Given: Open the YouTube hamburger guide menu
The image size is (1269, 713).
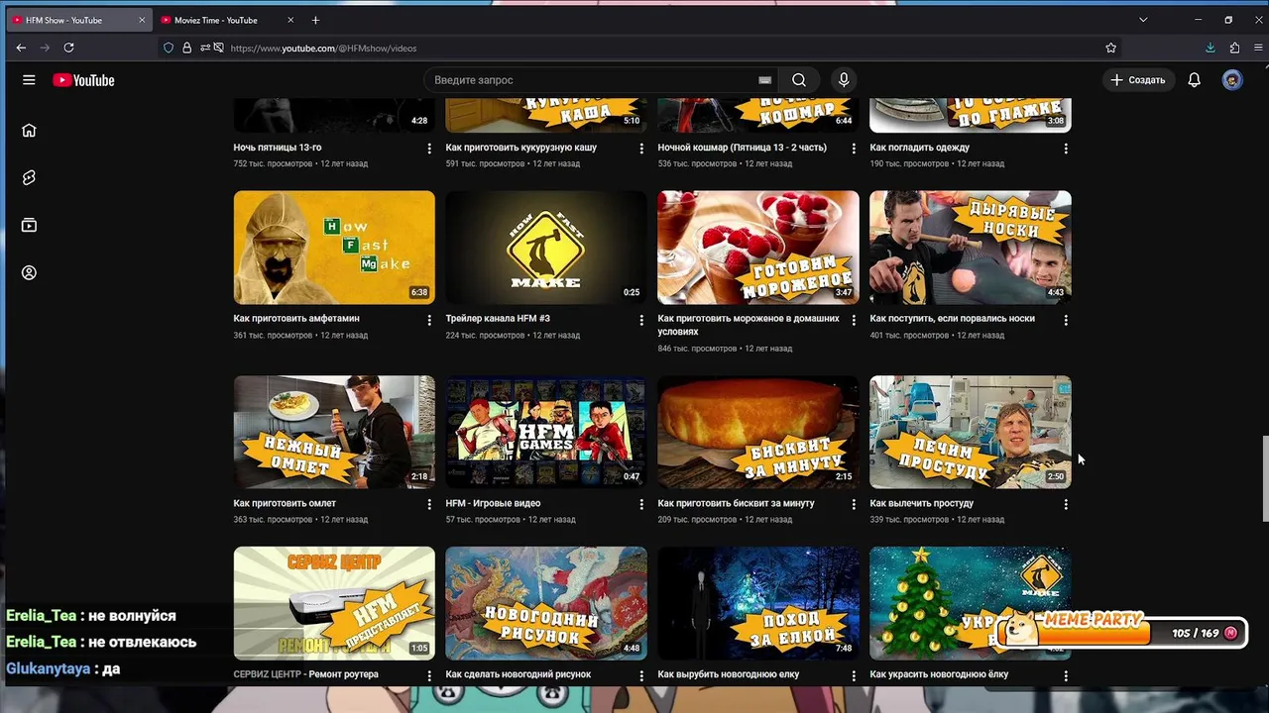Looking at the screenshot, I should (29, 80).
